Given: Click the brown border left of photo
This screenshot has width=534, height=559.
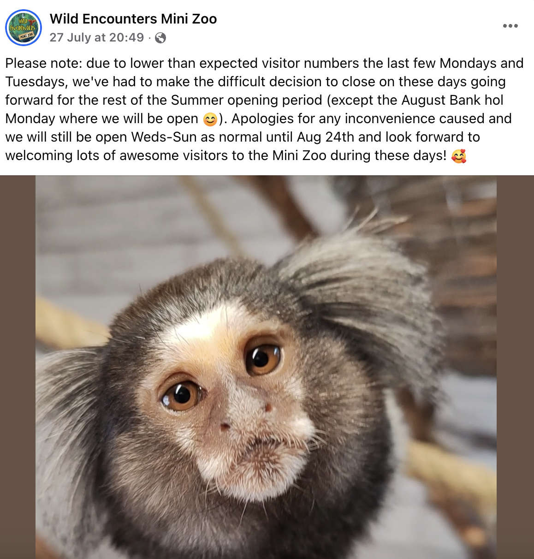Looking at the screenshot, I should coord(18,367).
